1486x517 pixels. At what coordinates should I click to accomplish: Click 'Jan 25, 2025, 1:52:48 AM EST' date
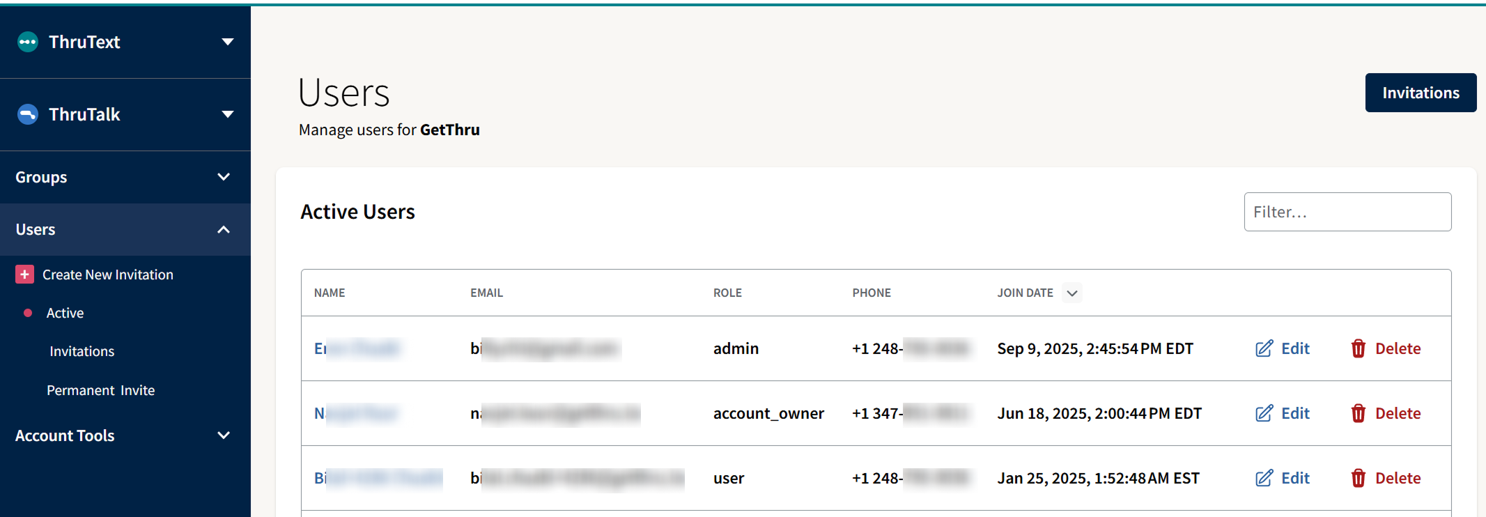click(1099, 478)
